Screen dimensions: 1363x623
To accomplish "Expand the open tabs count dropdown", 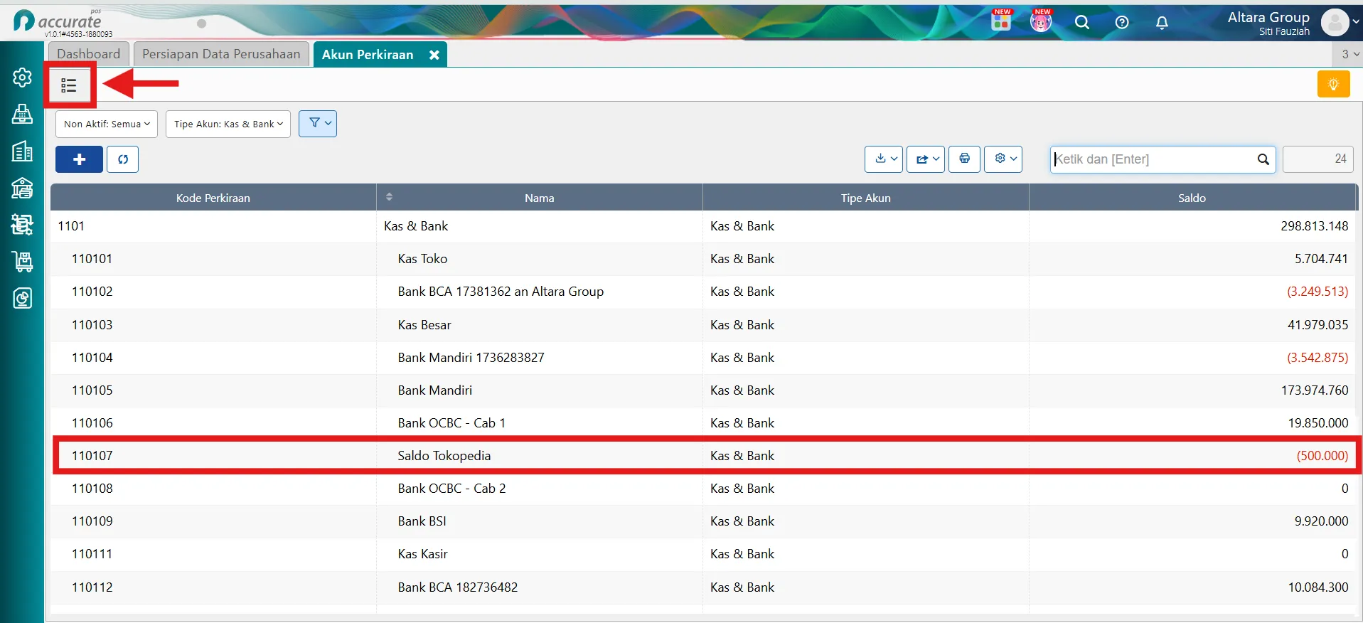I will 1348,54.
